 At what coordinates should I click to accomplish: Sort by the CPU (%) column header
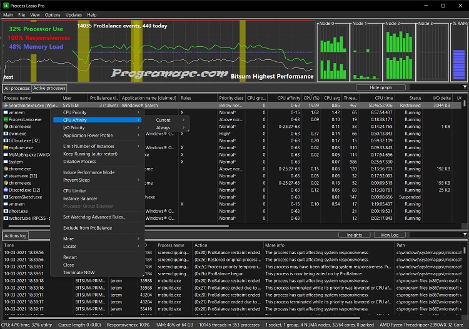(x=311, y=98)
